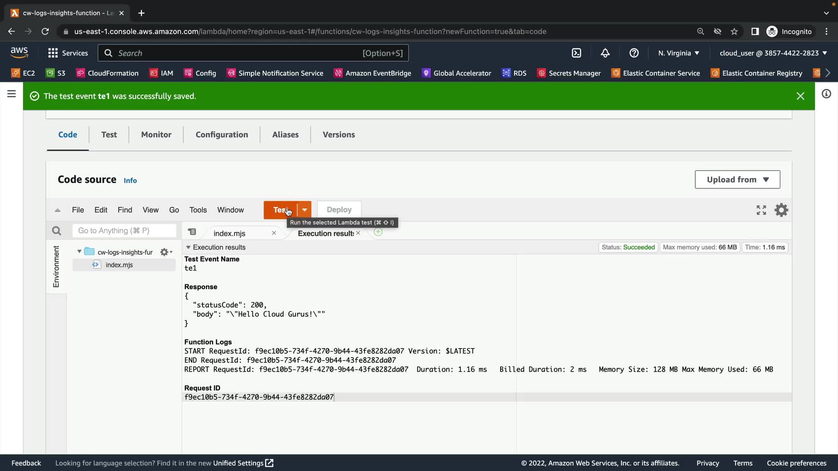The height and width of the screenshot is (471, 838).
Task: Collapse the cw-logs-insights-function folder
Action: point(79,252)
